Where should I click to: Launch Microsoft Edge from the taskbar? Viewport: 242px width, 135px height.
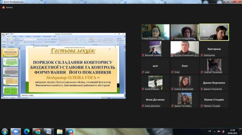tap(27, 131)
